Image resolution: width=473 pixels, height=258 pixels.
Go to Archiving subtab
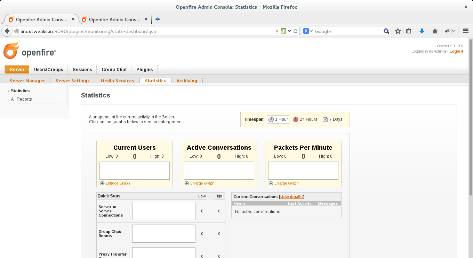click(x=187, y=81)
